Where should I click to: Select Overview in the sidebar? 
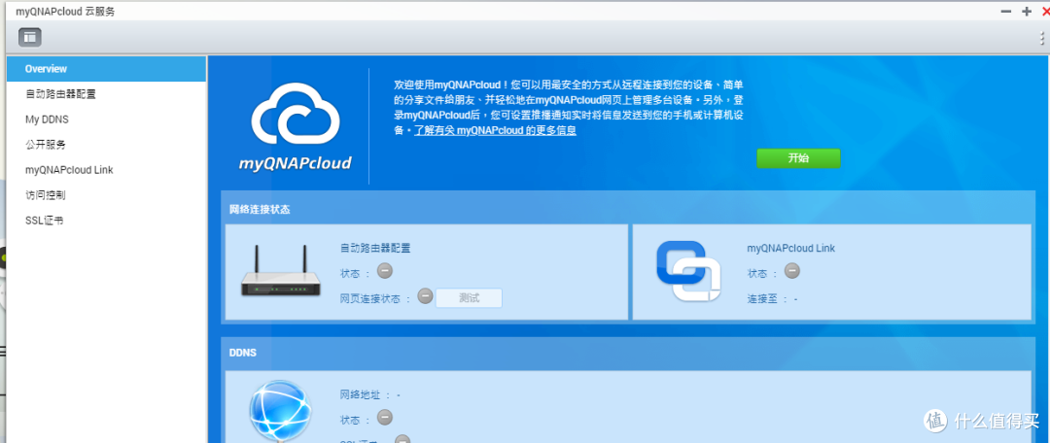(107, 69)
